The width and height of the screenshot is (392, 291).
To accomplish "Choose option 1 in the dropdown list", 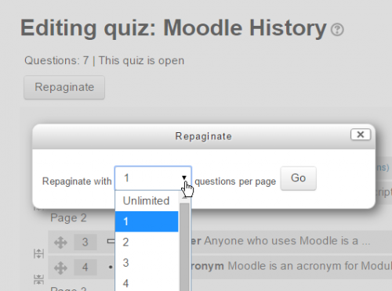I will 147,221.
